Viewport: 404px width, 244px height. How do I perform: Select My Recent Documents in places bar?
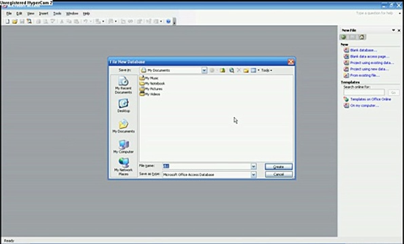123,85
